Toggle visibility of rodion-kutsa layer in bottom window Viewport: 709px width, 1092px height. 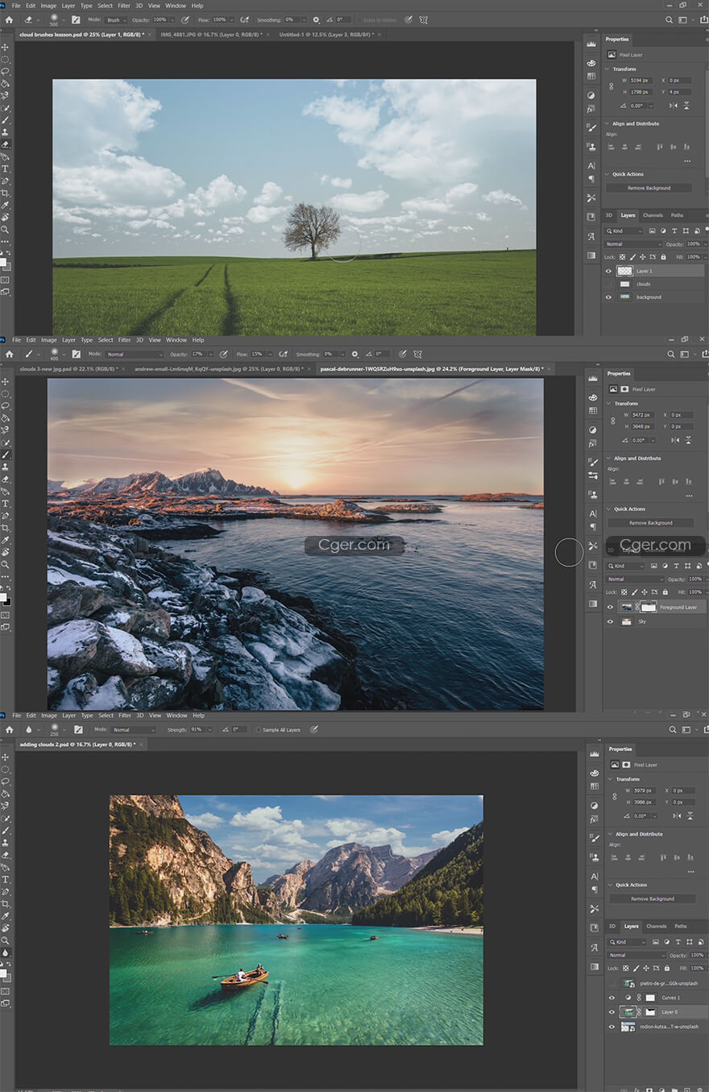[x=612, y=1027]
